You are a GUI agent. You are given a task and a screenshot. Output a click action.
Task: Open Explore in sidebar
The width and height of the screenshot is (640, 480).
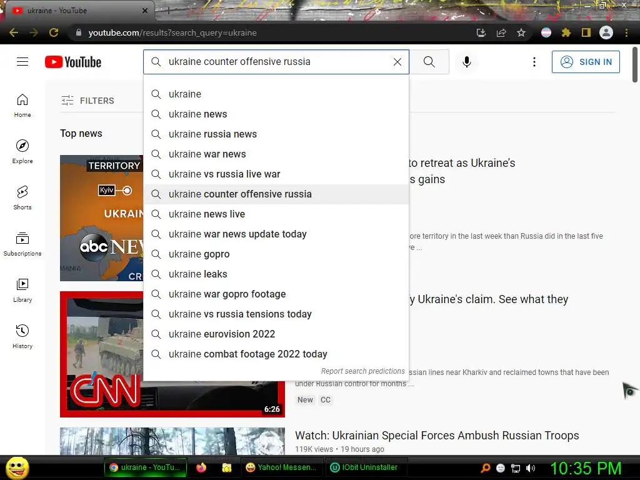point(22,152)
